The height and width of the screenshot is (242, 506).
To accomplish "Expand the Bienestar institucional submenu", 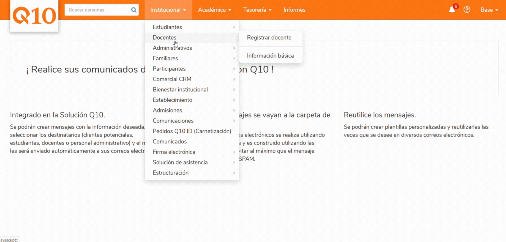I will (x=192, y=90).
